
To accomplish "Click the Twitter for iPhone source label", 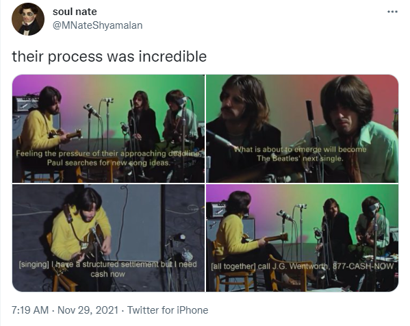I will [x=168, y=310].
